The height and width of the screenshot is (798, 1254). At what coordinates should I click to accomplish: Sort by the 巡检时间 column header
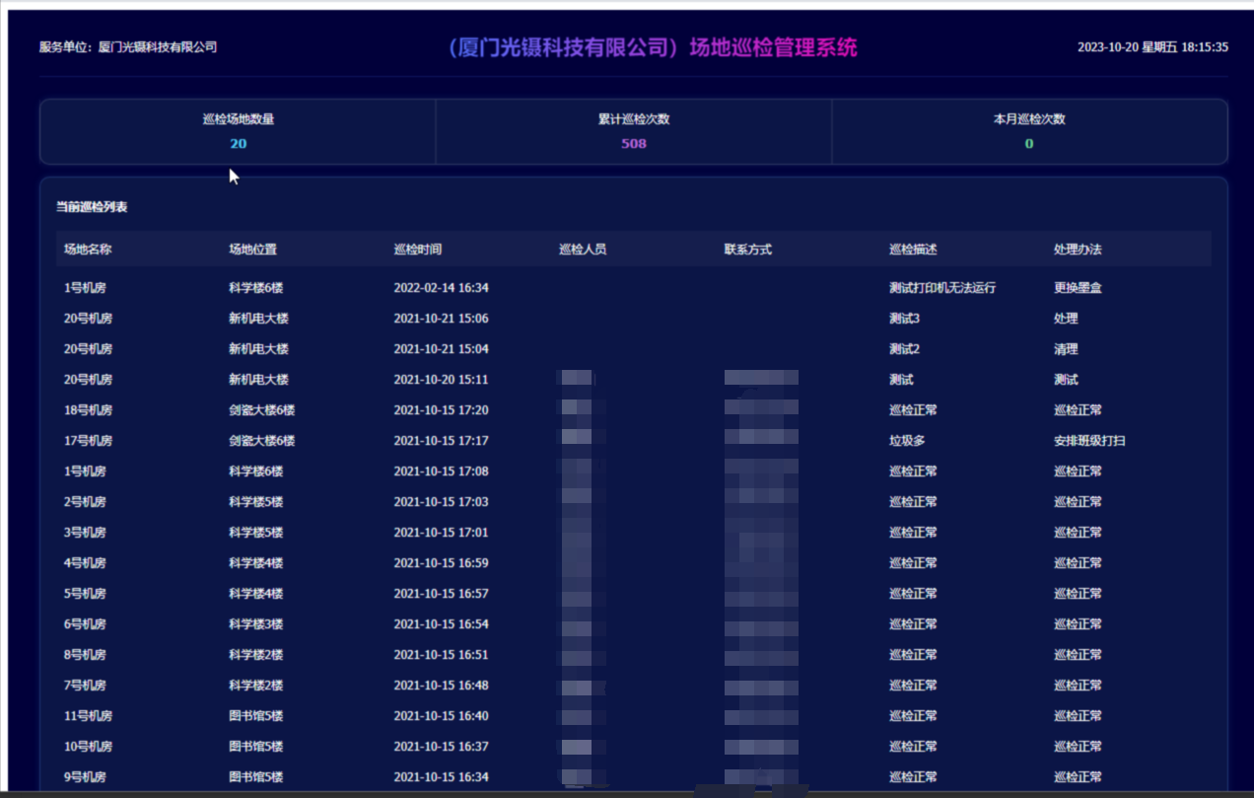tap(418, 250)
